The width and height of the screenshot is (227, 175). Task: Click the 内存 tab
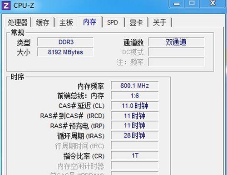pos(89,22)
